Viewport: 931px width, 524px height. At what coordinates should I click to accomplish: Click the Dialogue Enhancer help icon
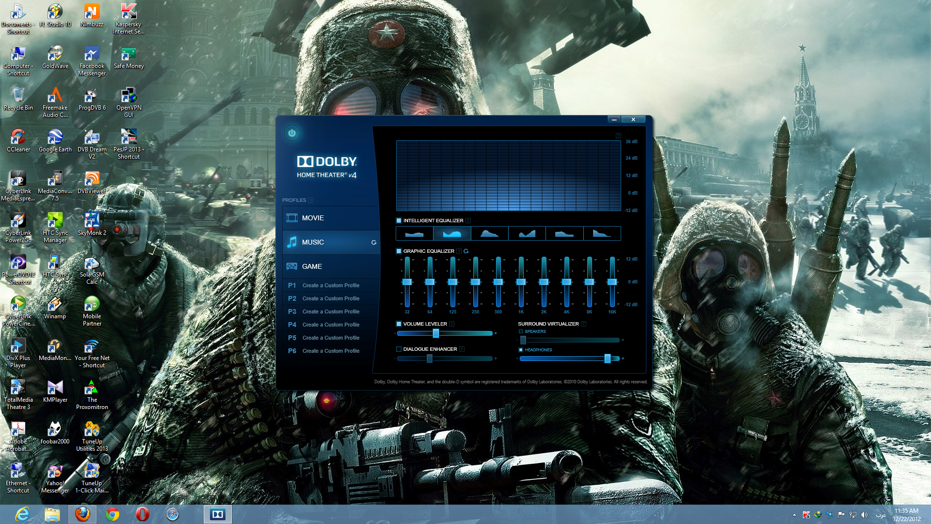tap(462, 349)
